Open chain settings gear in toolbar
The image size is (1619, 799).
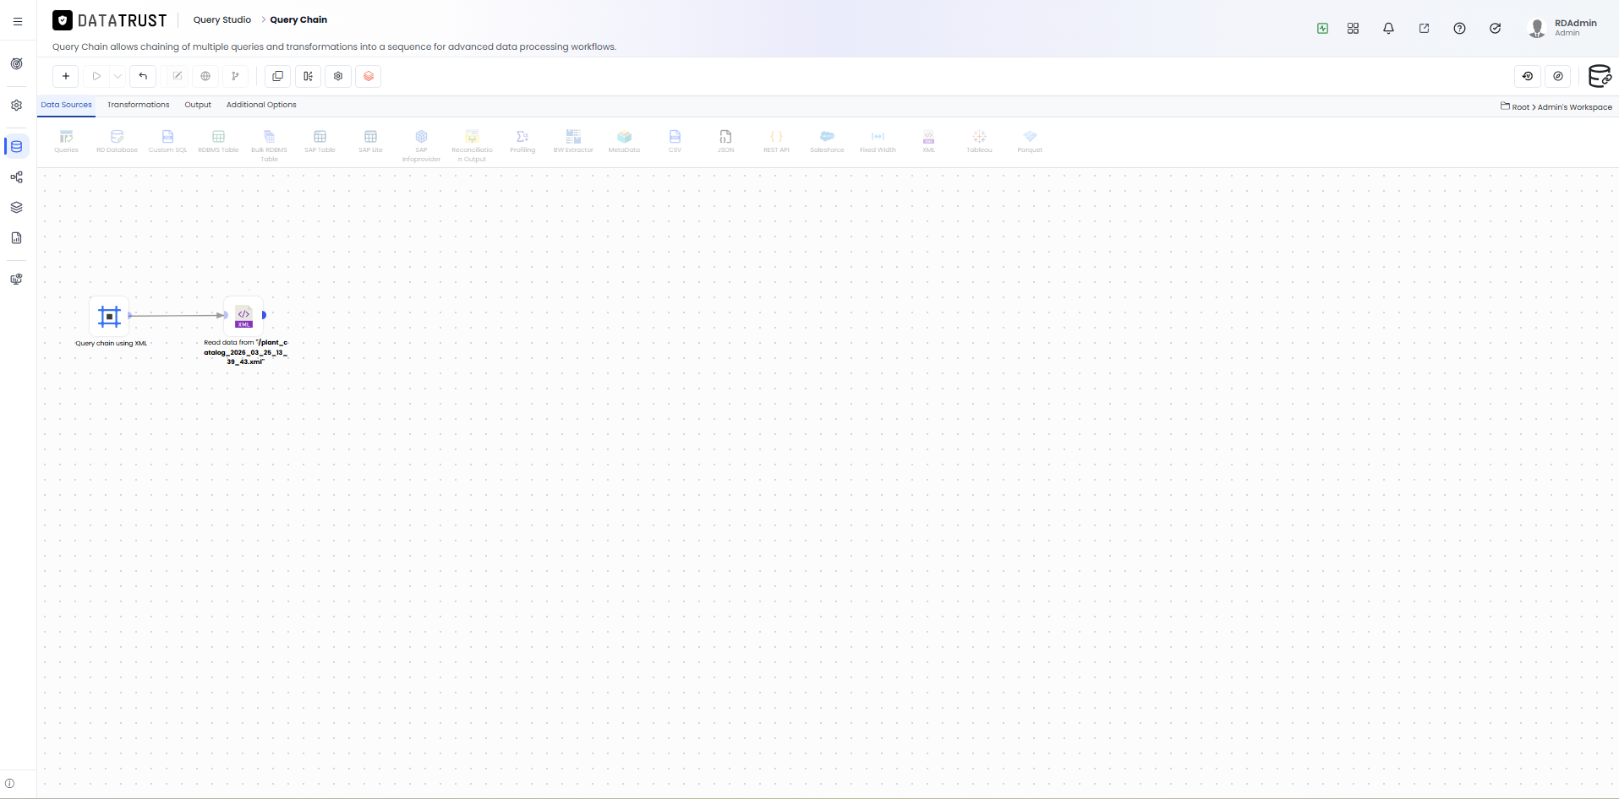338,76
